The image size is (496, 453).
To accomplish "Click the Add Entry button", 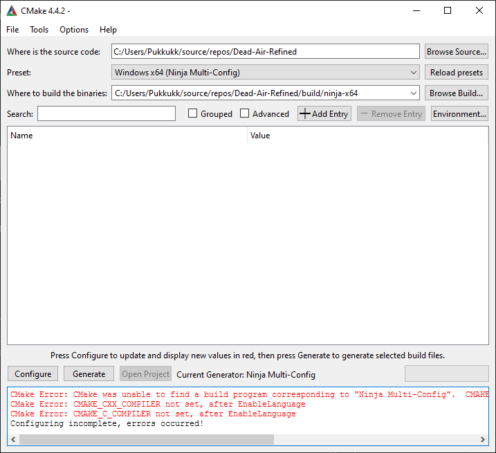I will tap(324, 113).
